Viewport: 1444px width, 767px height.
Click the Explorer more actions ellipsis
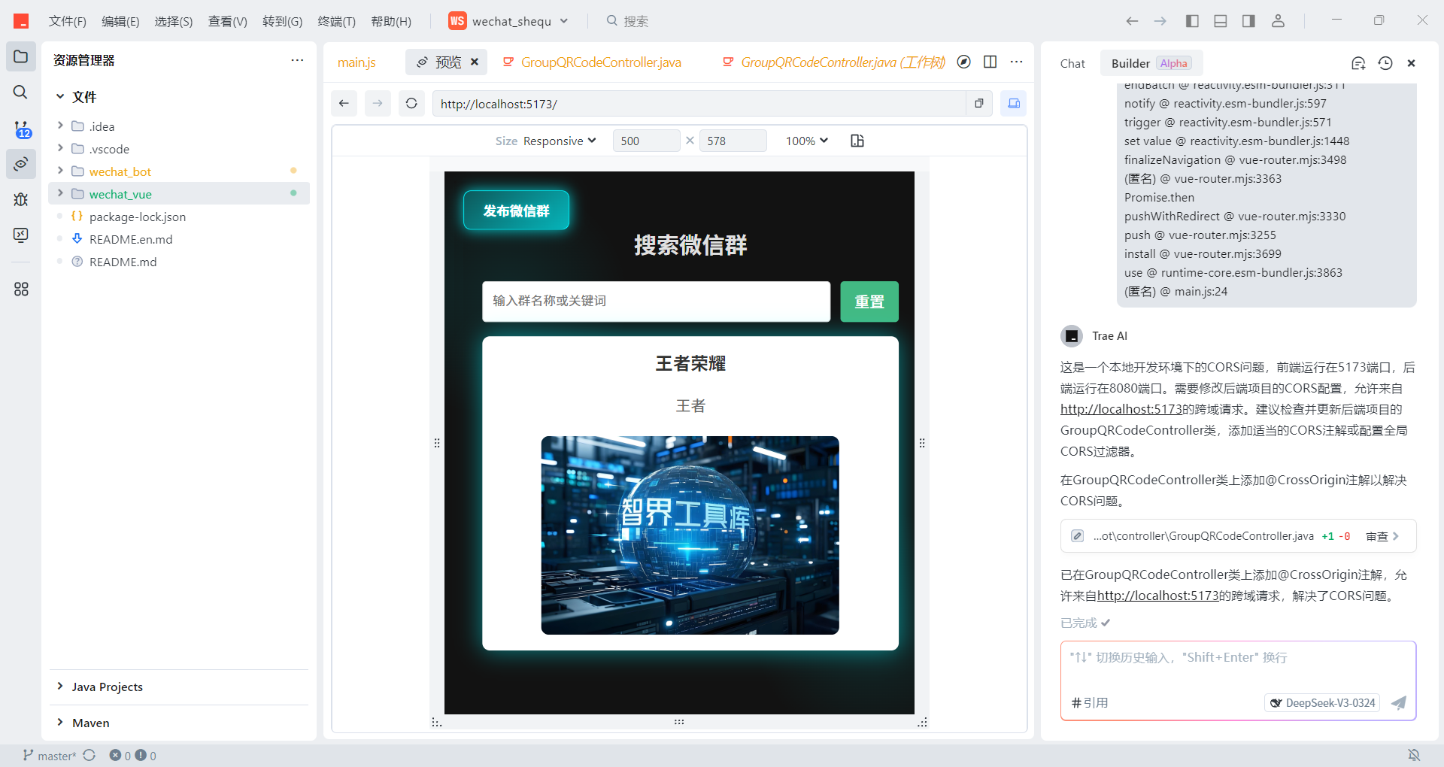(x=298, y=60)
